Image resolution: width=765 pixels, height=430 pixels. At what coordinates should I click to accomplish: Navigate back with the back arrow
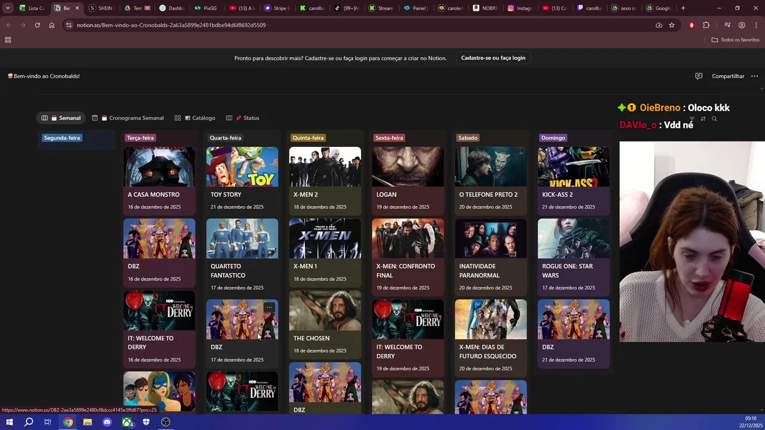pyautogui.click(x=8, y=25)
